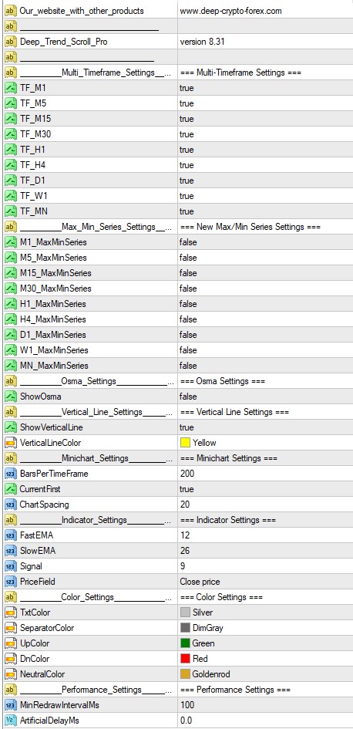Select the W1_MaxMinSeries parameter name
353x729 pixels.
tap(54, 350)
